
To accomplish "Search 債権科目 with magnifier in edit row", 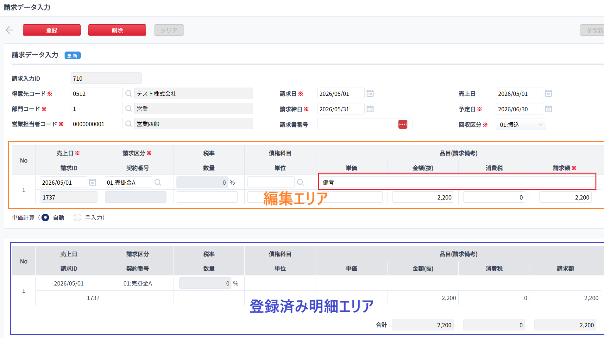I will [x=300, y=182].
